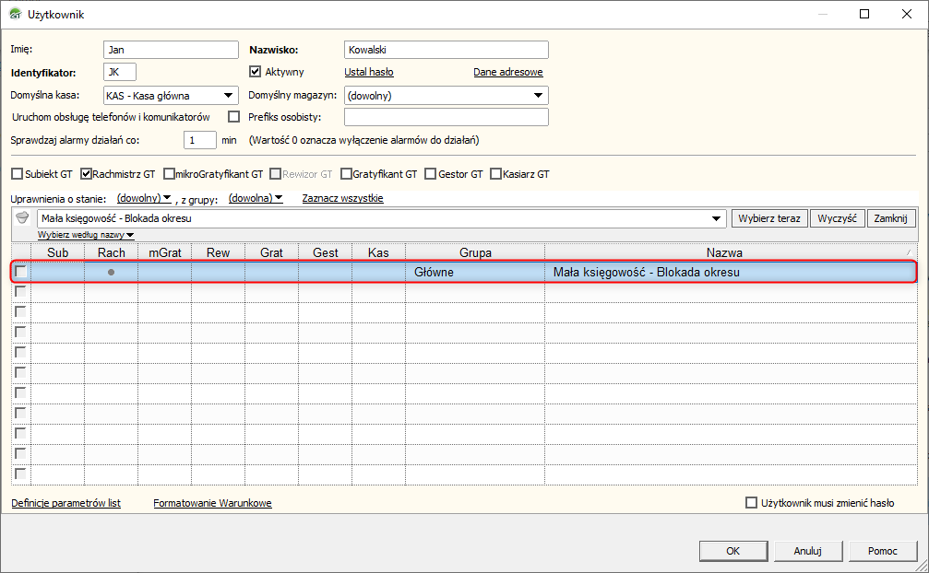Click the Zamknij button
The width and height of the screenshot is (929, 573).
(x=890, y=219)
